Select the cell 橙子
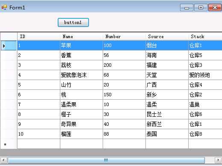This screenshot has height=166, width=222. pos(81,114)
